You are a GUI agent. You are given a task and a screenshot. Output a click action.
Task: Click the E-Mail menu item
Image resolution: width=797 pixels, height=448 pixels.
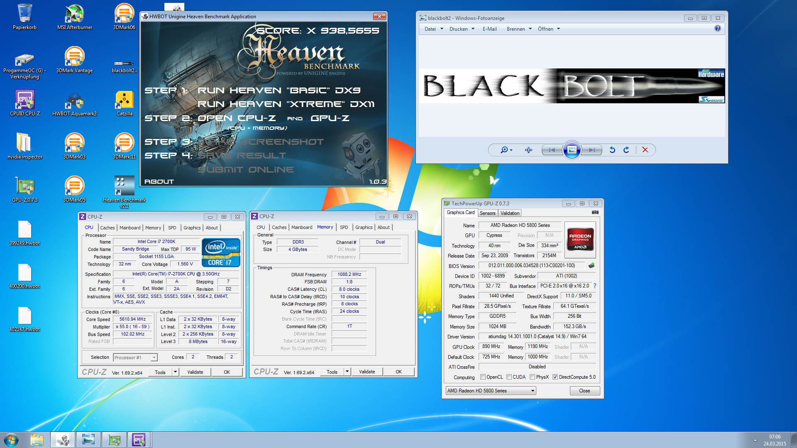pyautogui.click(x=489, y=29)
